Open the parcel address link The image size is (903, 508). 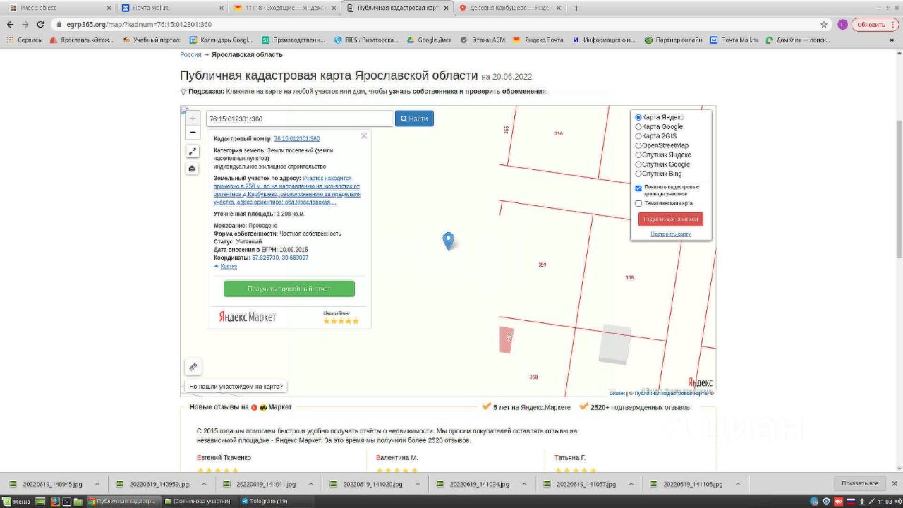pos(287,190)
